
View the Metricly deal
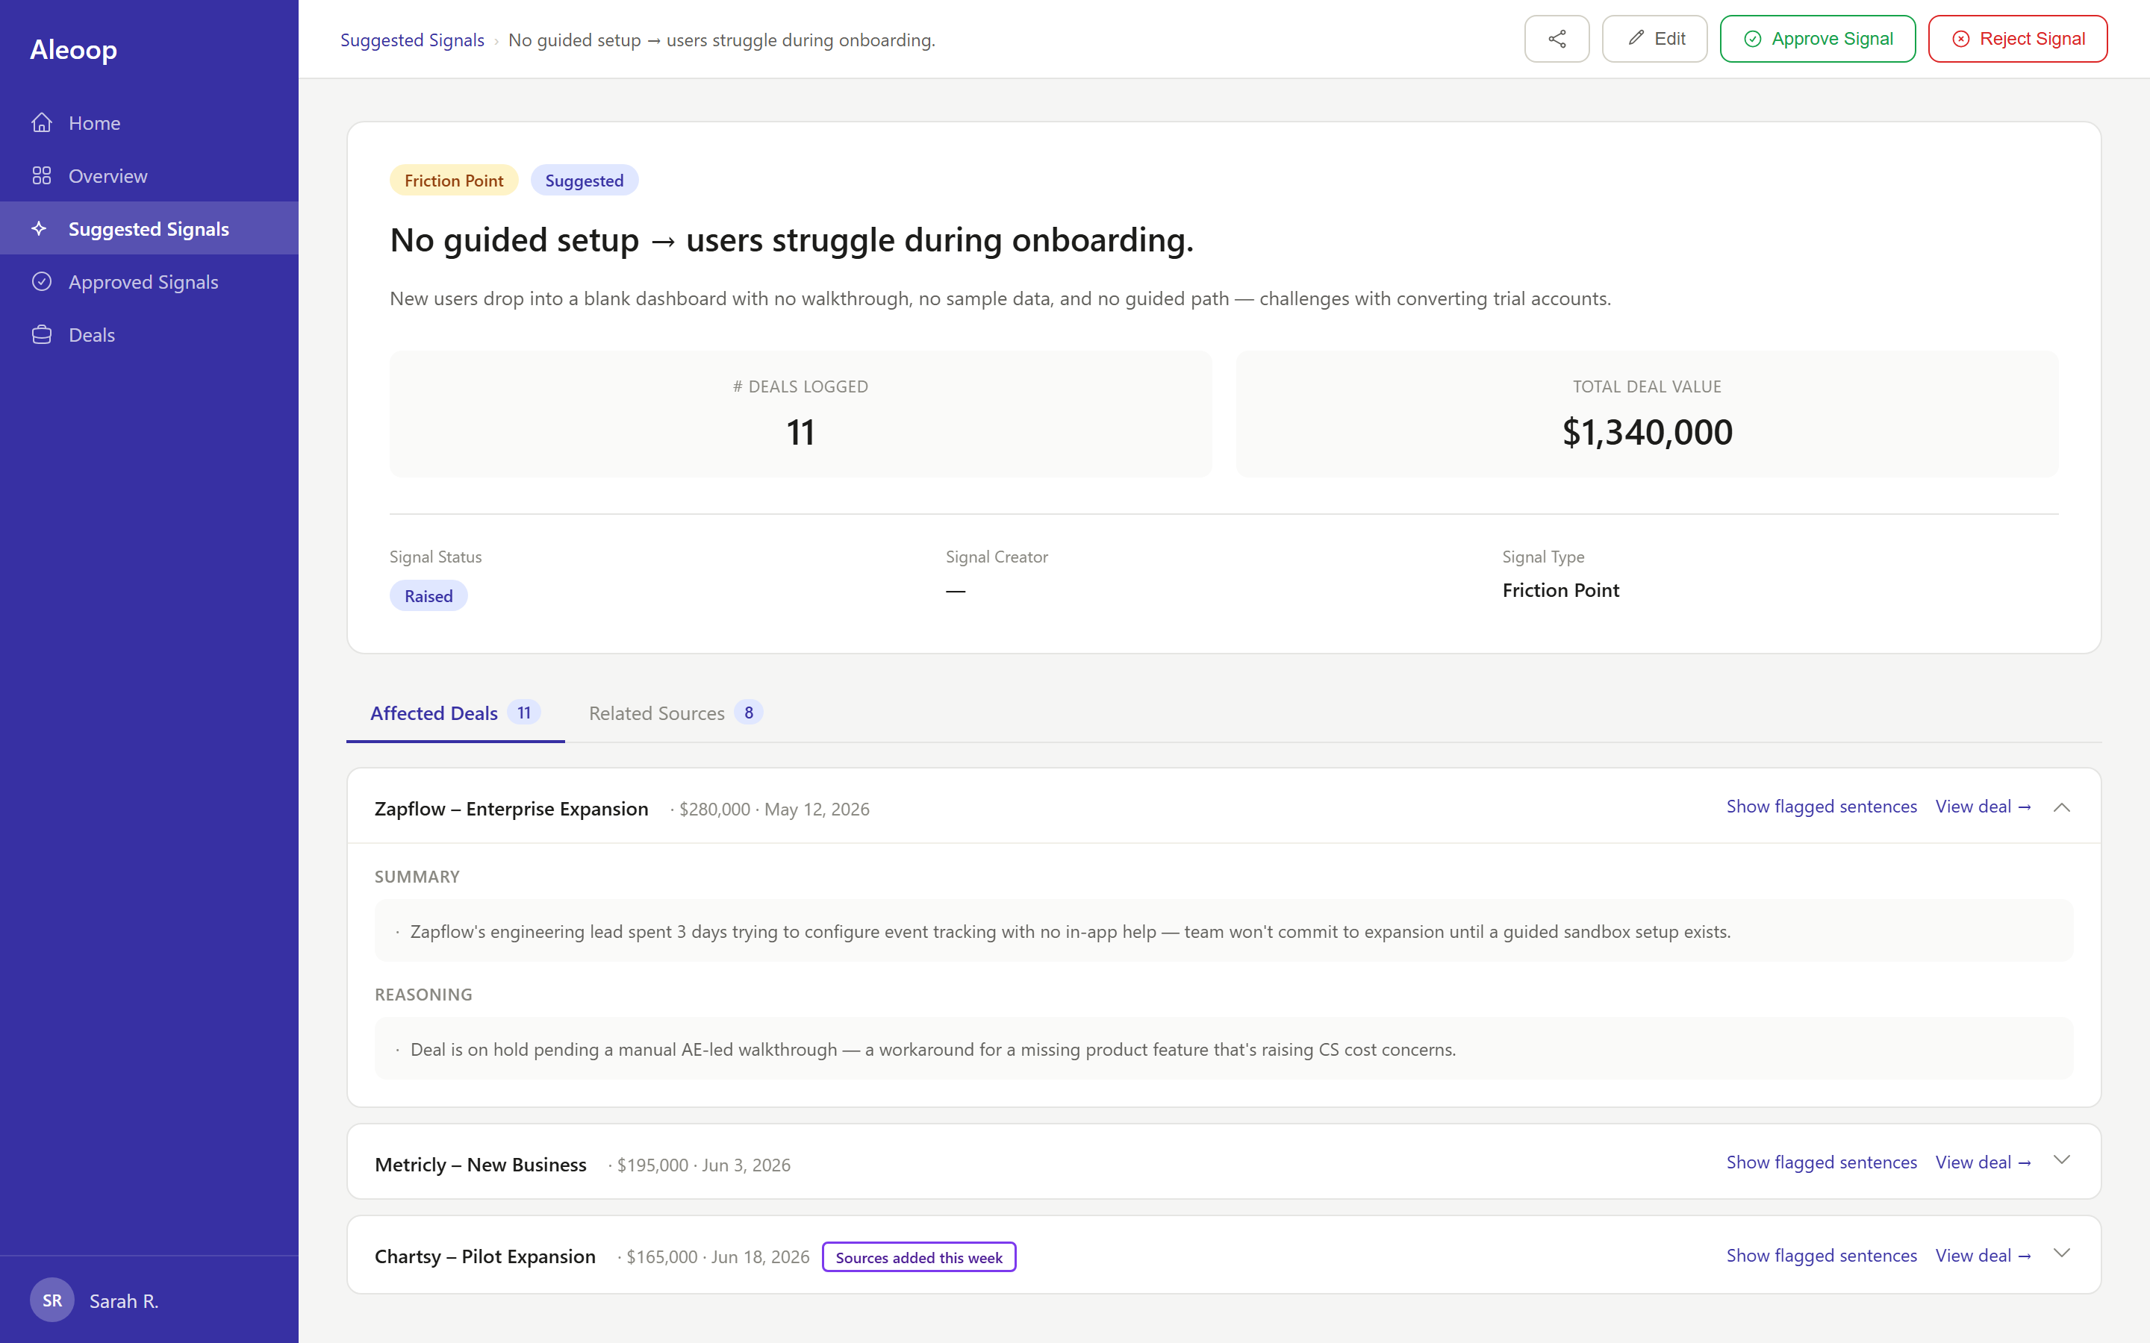click(1983, 1162)
